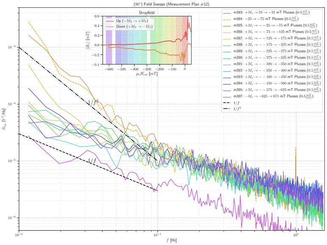The height and width of the screenshot is (245, 327).
Task: Click the 10⁻³ y-axis tick label
Action: coord(11,47)
